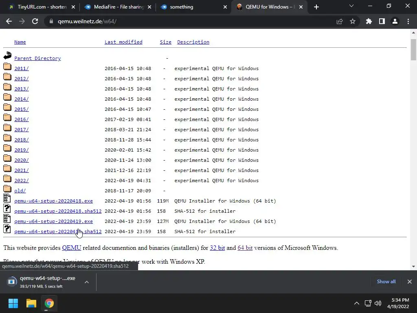
Task: Click Show all downloads button
Action: (386, 282)
